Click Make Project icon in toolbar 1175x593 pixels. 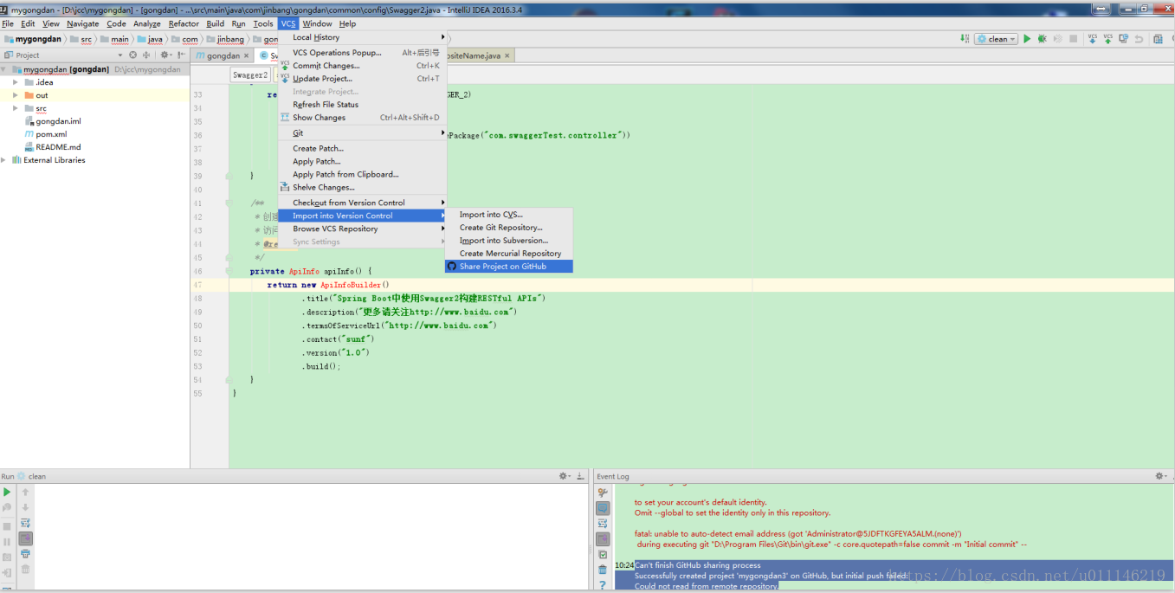(965, 39)
